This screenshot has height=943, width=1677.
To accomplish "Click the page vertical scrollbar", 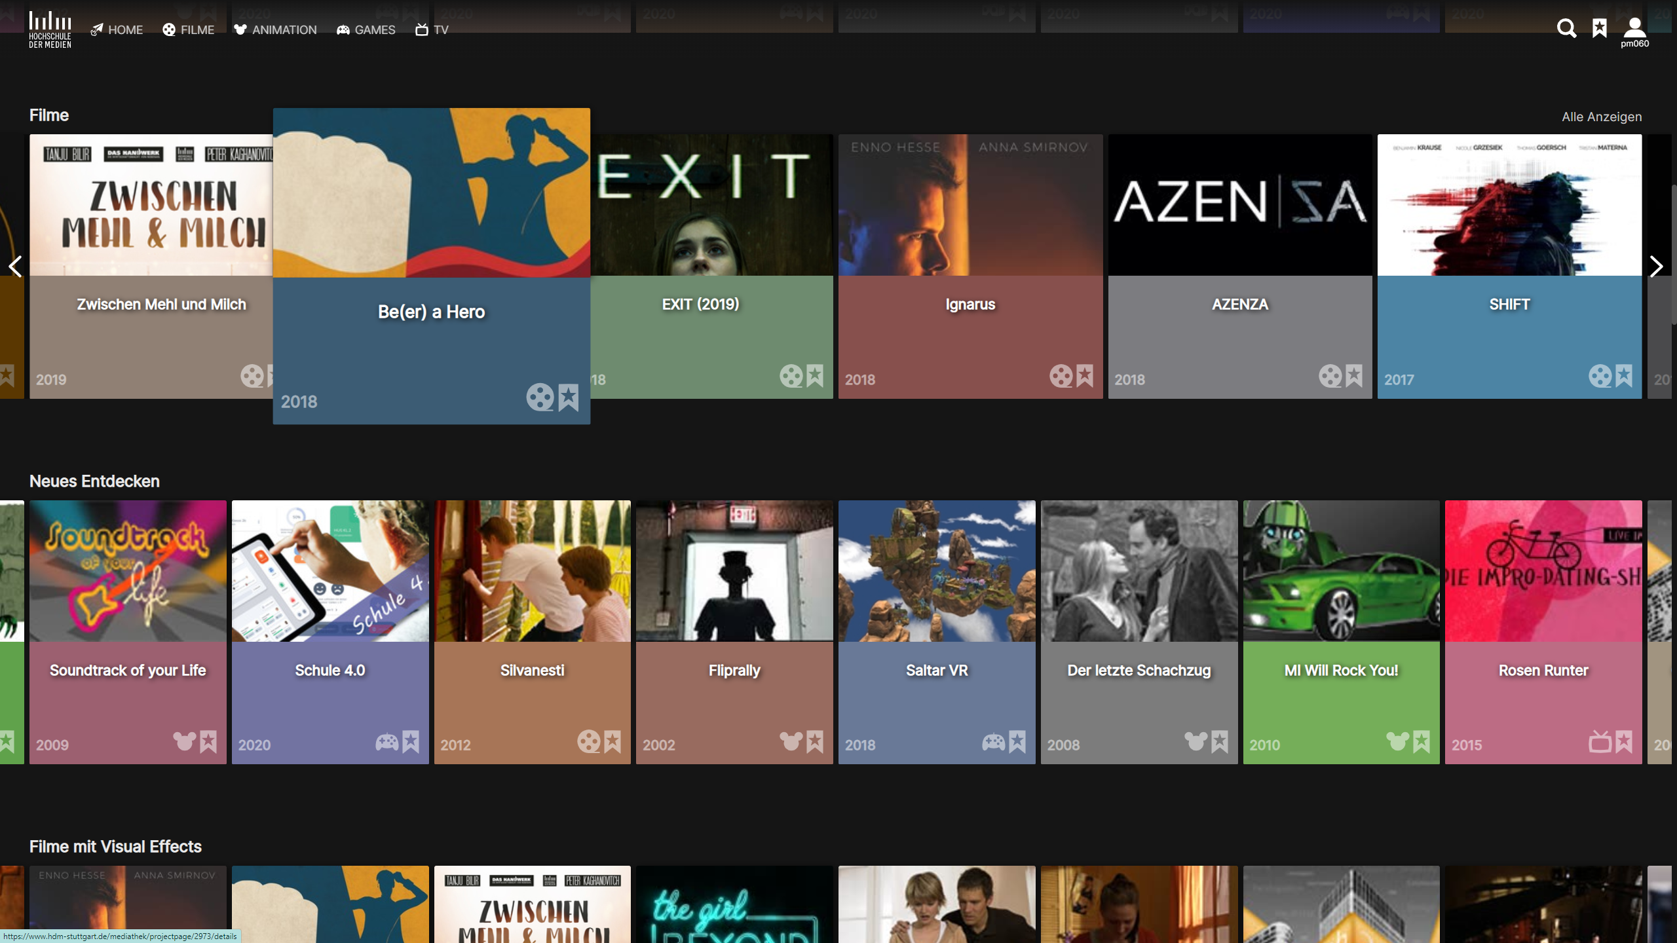I will coord(1674,255).
